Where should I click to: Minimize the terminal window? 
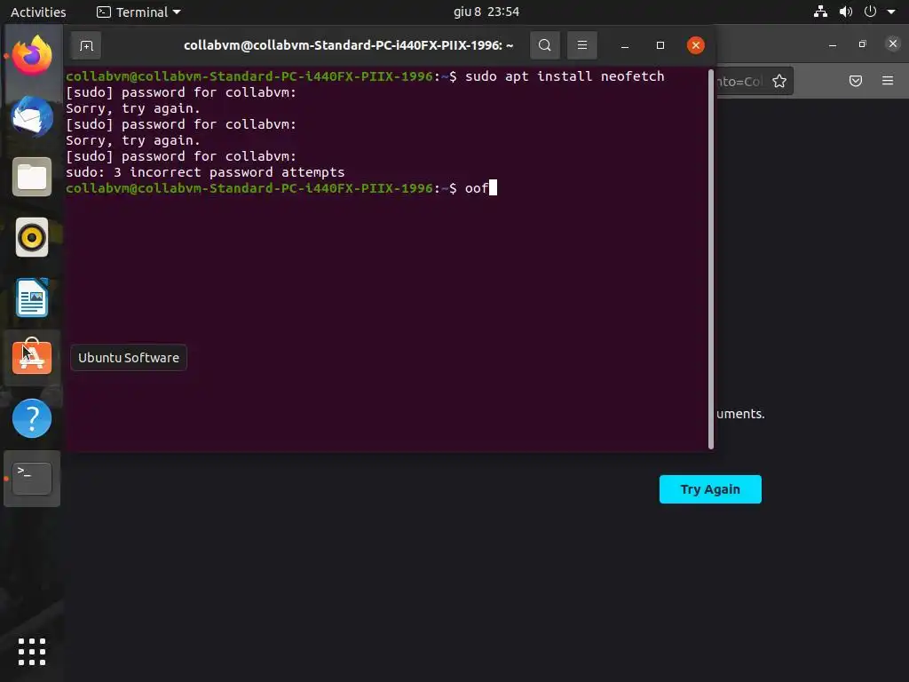coord(624,45)
